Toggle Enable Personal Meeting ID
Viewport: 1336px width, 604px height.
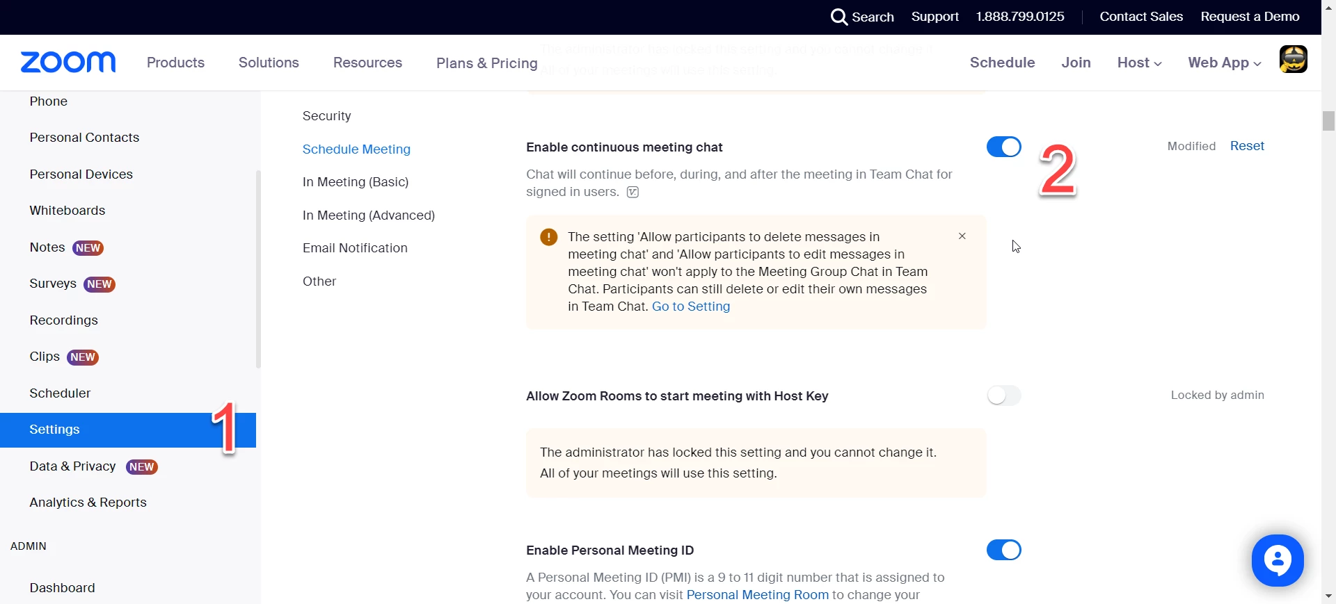click(1004, 550)
